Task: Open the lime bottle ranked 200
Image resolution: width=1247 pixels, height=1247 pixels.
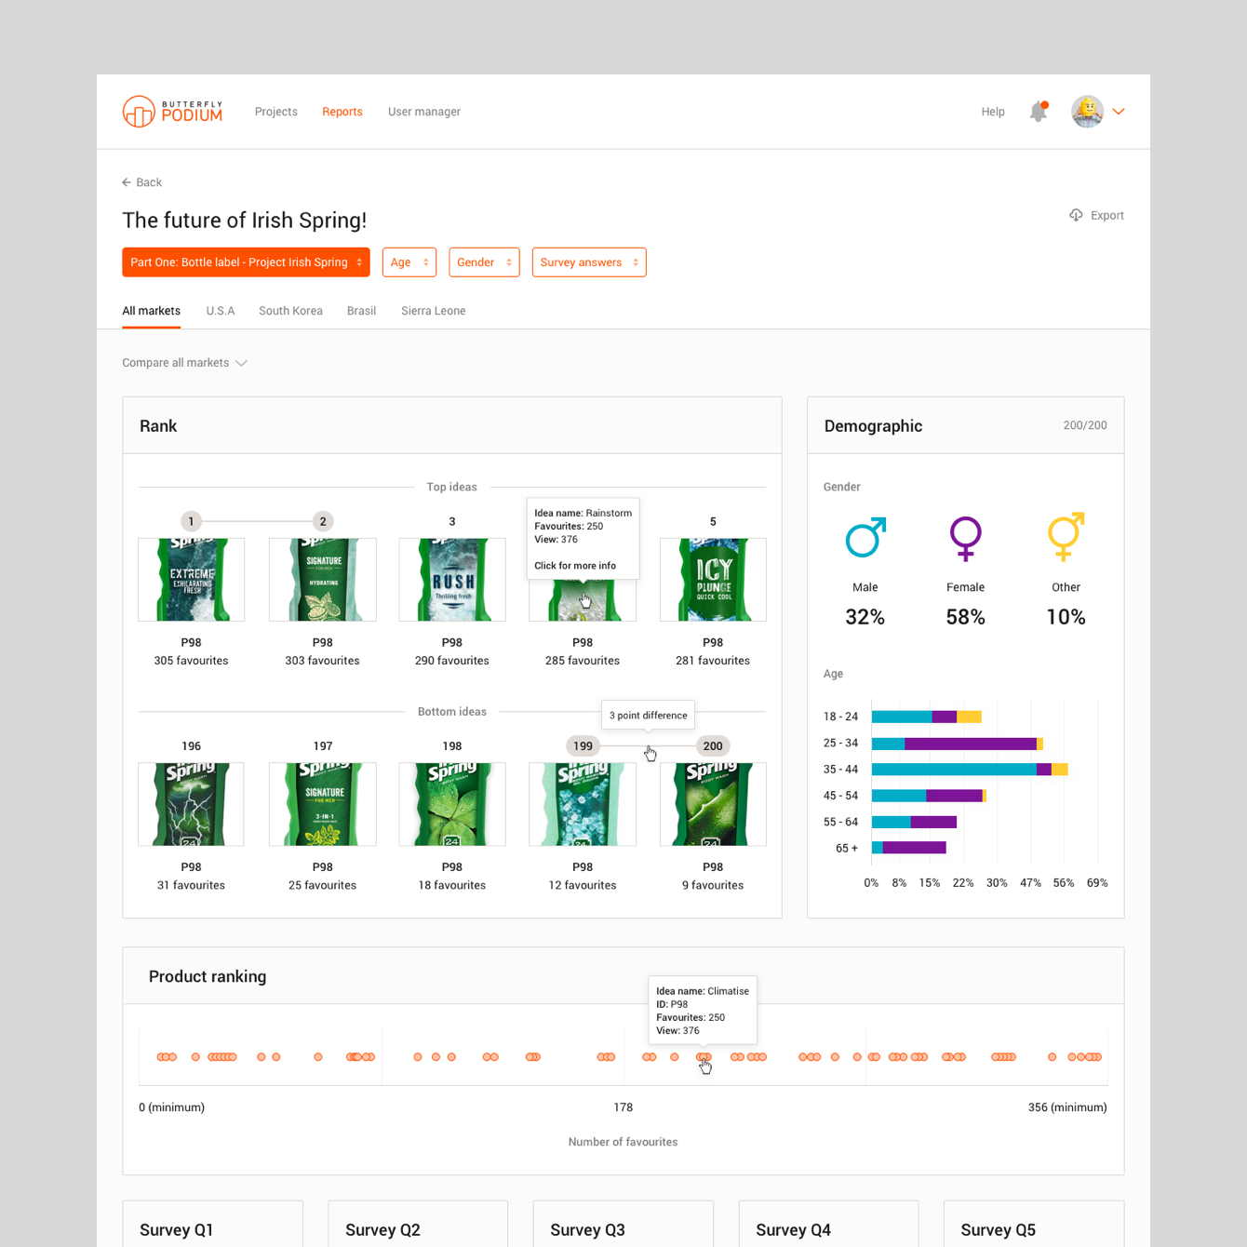Action: [x=713, y=804]
